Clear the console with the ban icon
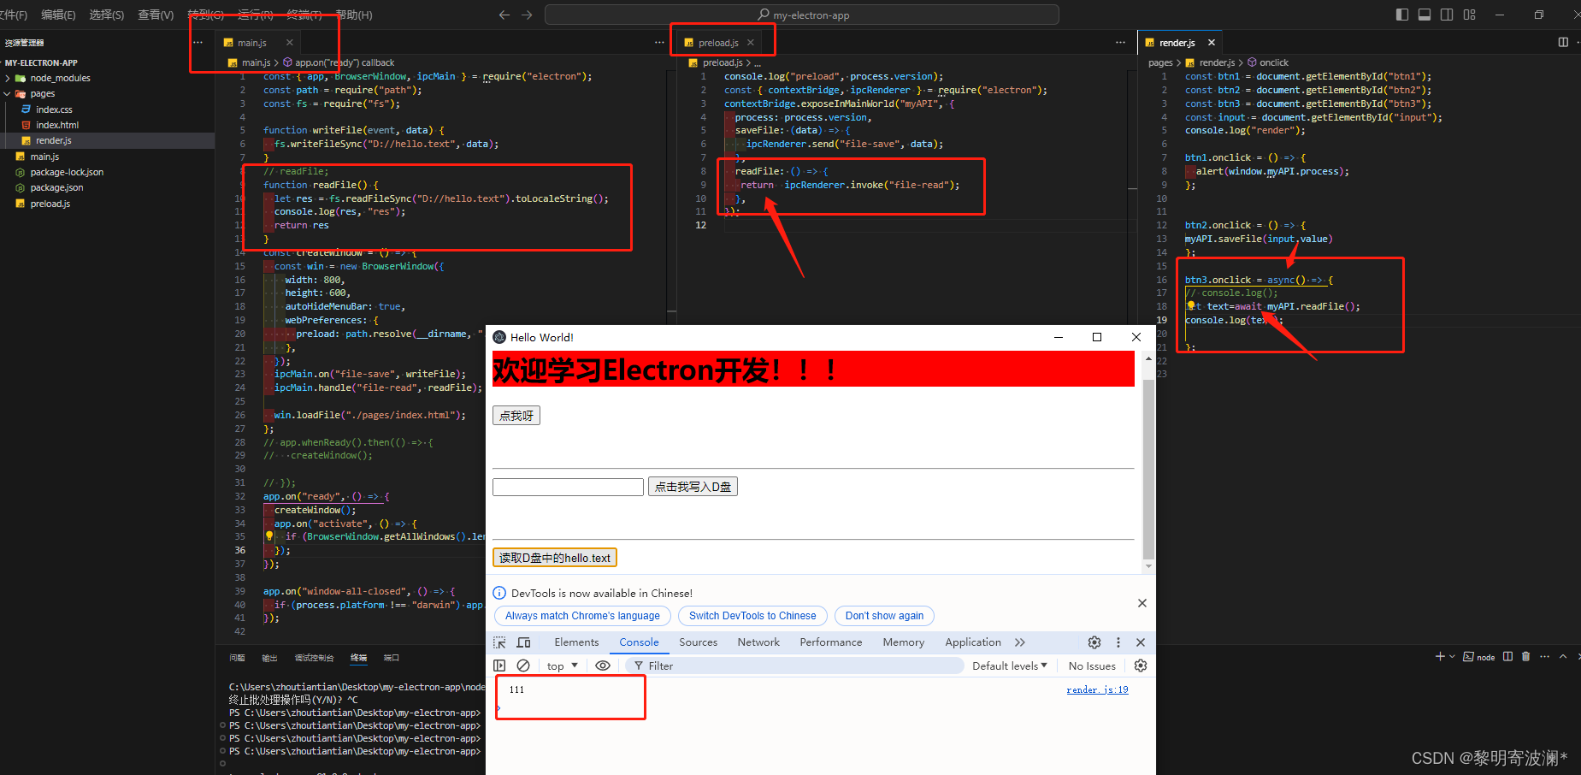The image size is (1581, 775). (x=523, y=666)
